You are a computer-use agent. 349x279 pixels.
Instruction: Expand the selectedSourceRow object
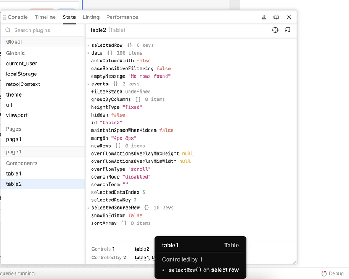click(x=88, y=208)
